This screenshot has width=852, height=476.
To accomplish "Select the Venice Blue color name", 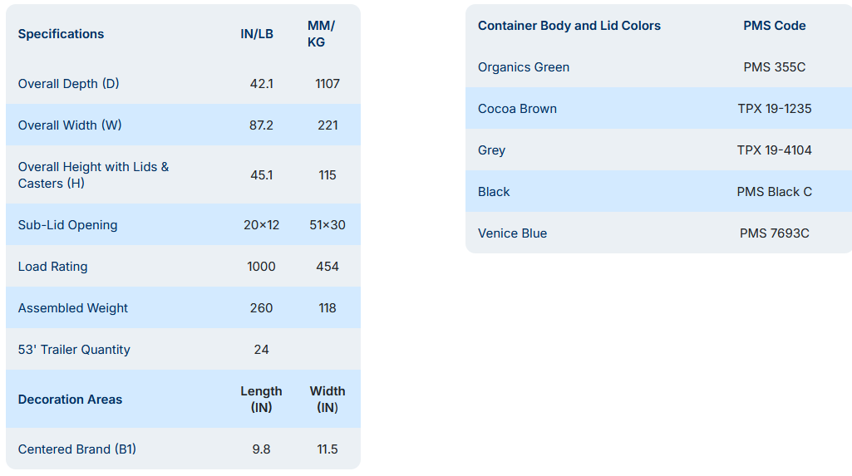I will 512,233.
